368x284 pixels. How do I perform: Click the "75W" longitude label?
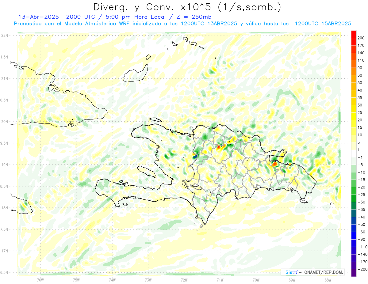tap(76, 279)
